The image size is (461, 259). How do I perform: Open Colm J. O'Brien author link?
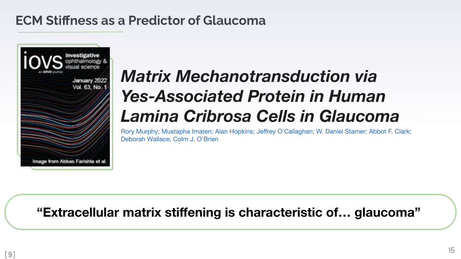[194, 139]
